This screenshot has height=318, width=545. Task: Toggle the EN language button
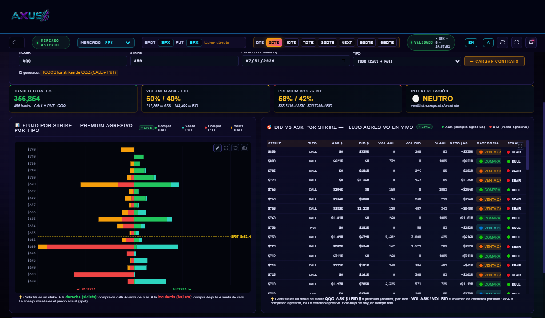(471, 43)
